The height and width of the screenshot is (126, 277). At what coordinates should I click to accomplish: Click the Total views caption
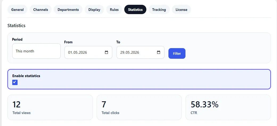[x=22, y=113]
